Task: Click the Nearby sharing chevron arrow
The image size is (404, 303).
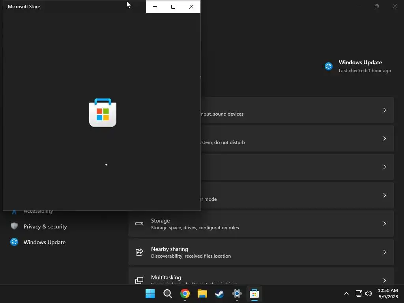Action: 384,252
